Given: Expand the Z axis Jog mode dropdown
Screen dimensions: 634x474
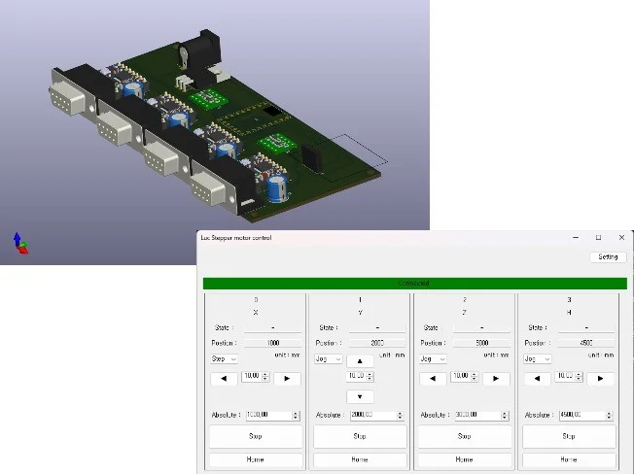Looking at the screenshot, I should pos(433,358).
